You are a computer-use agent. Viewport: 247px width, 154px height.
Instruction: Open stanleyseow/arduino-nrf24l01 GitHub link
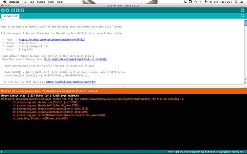click(x=52, y=40)
